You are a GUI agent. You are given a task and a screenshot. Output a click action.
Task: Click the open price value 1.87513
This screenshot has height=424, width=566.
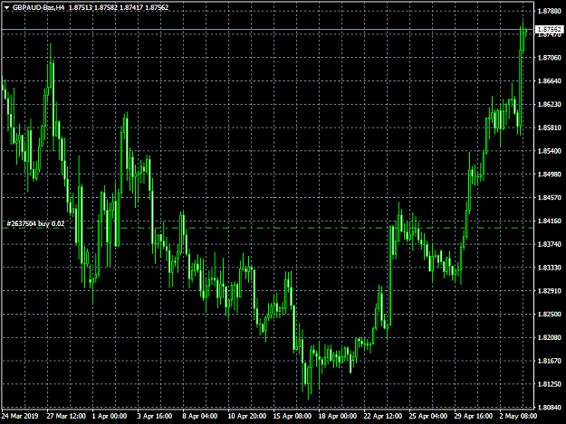tap(80, 7)
